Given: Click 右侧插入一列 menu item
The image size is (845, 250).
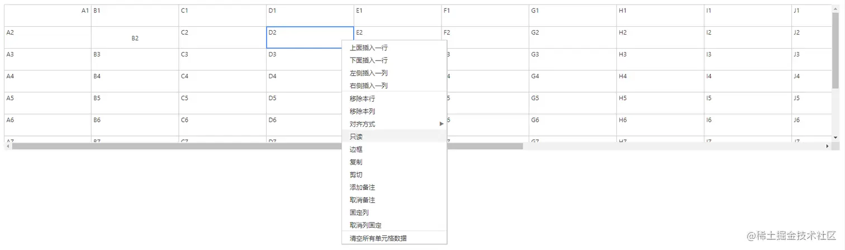Looking at the screenshot, I should click(x=368, y=86).
